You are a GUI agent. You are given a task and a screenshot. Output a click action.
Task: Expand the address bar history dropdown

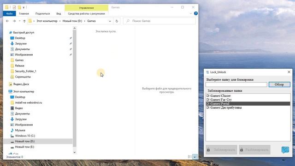pos(110,21)
